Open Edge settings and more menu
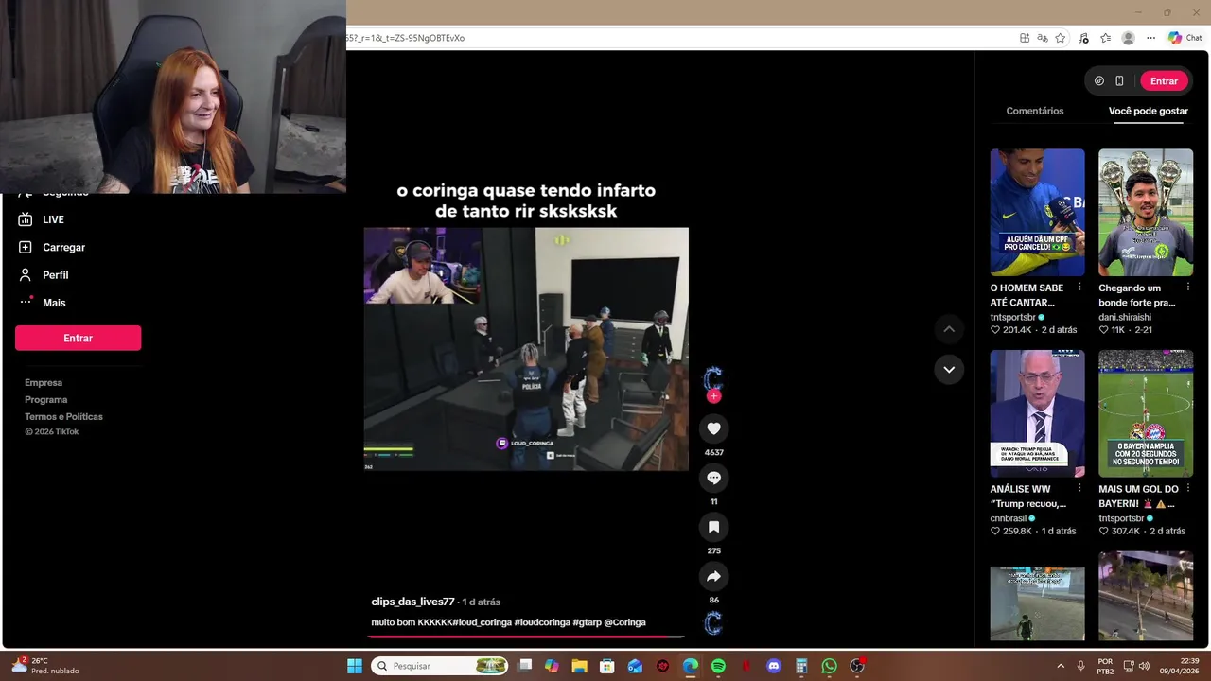This screenshot has width=1211, height=681. point(1150,38)
